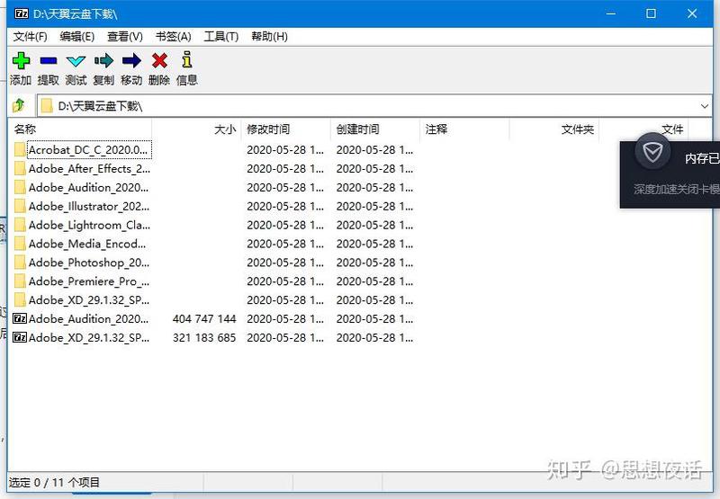The width and height of the screenshot is (720, 499).
Task: Click the up-one-level folder arrow icon
Action: coord(19,105)
